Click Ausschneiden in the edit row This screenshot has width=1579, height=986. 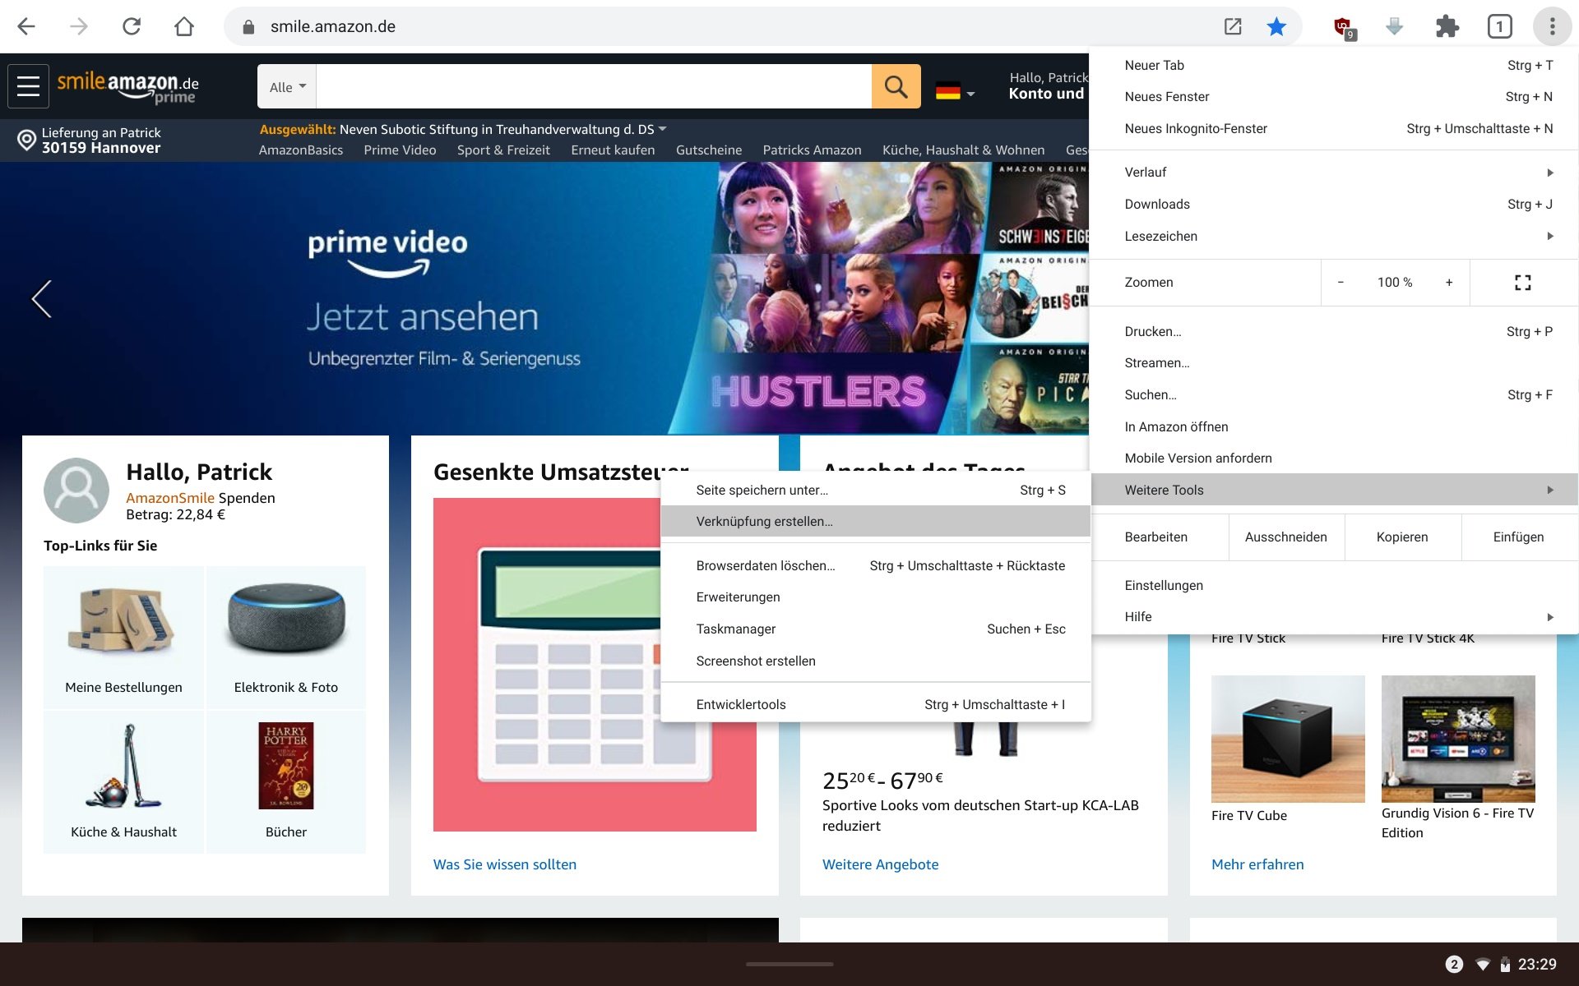click(x=1286, y=537)
